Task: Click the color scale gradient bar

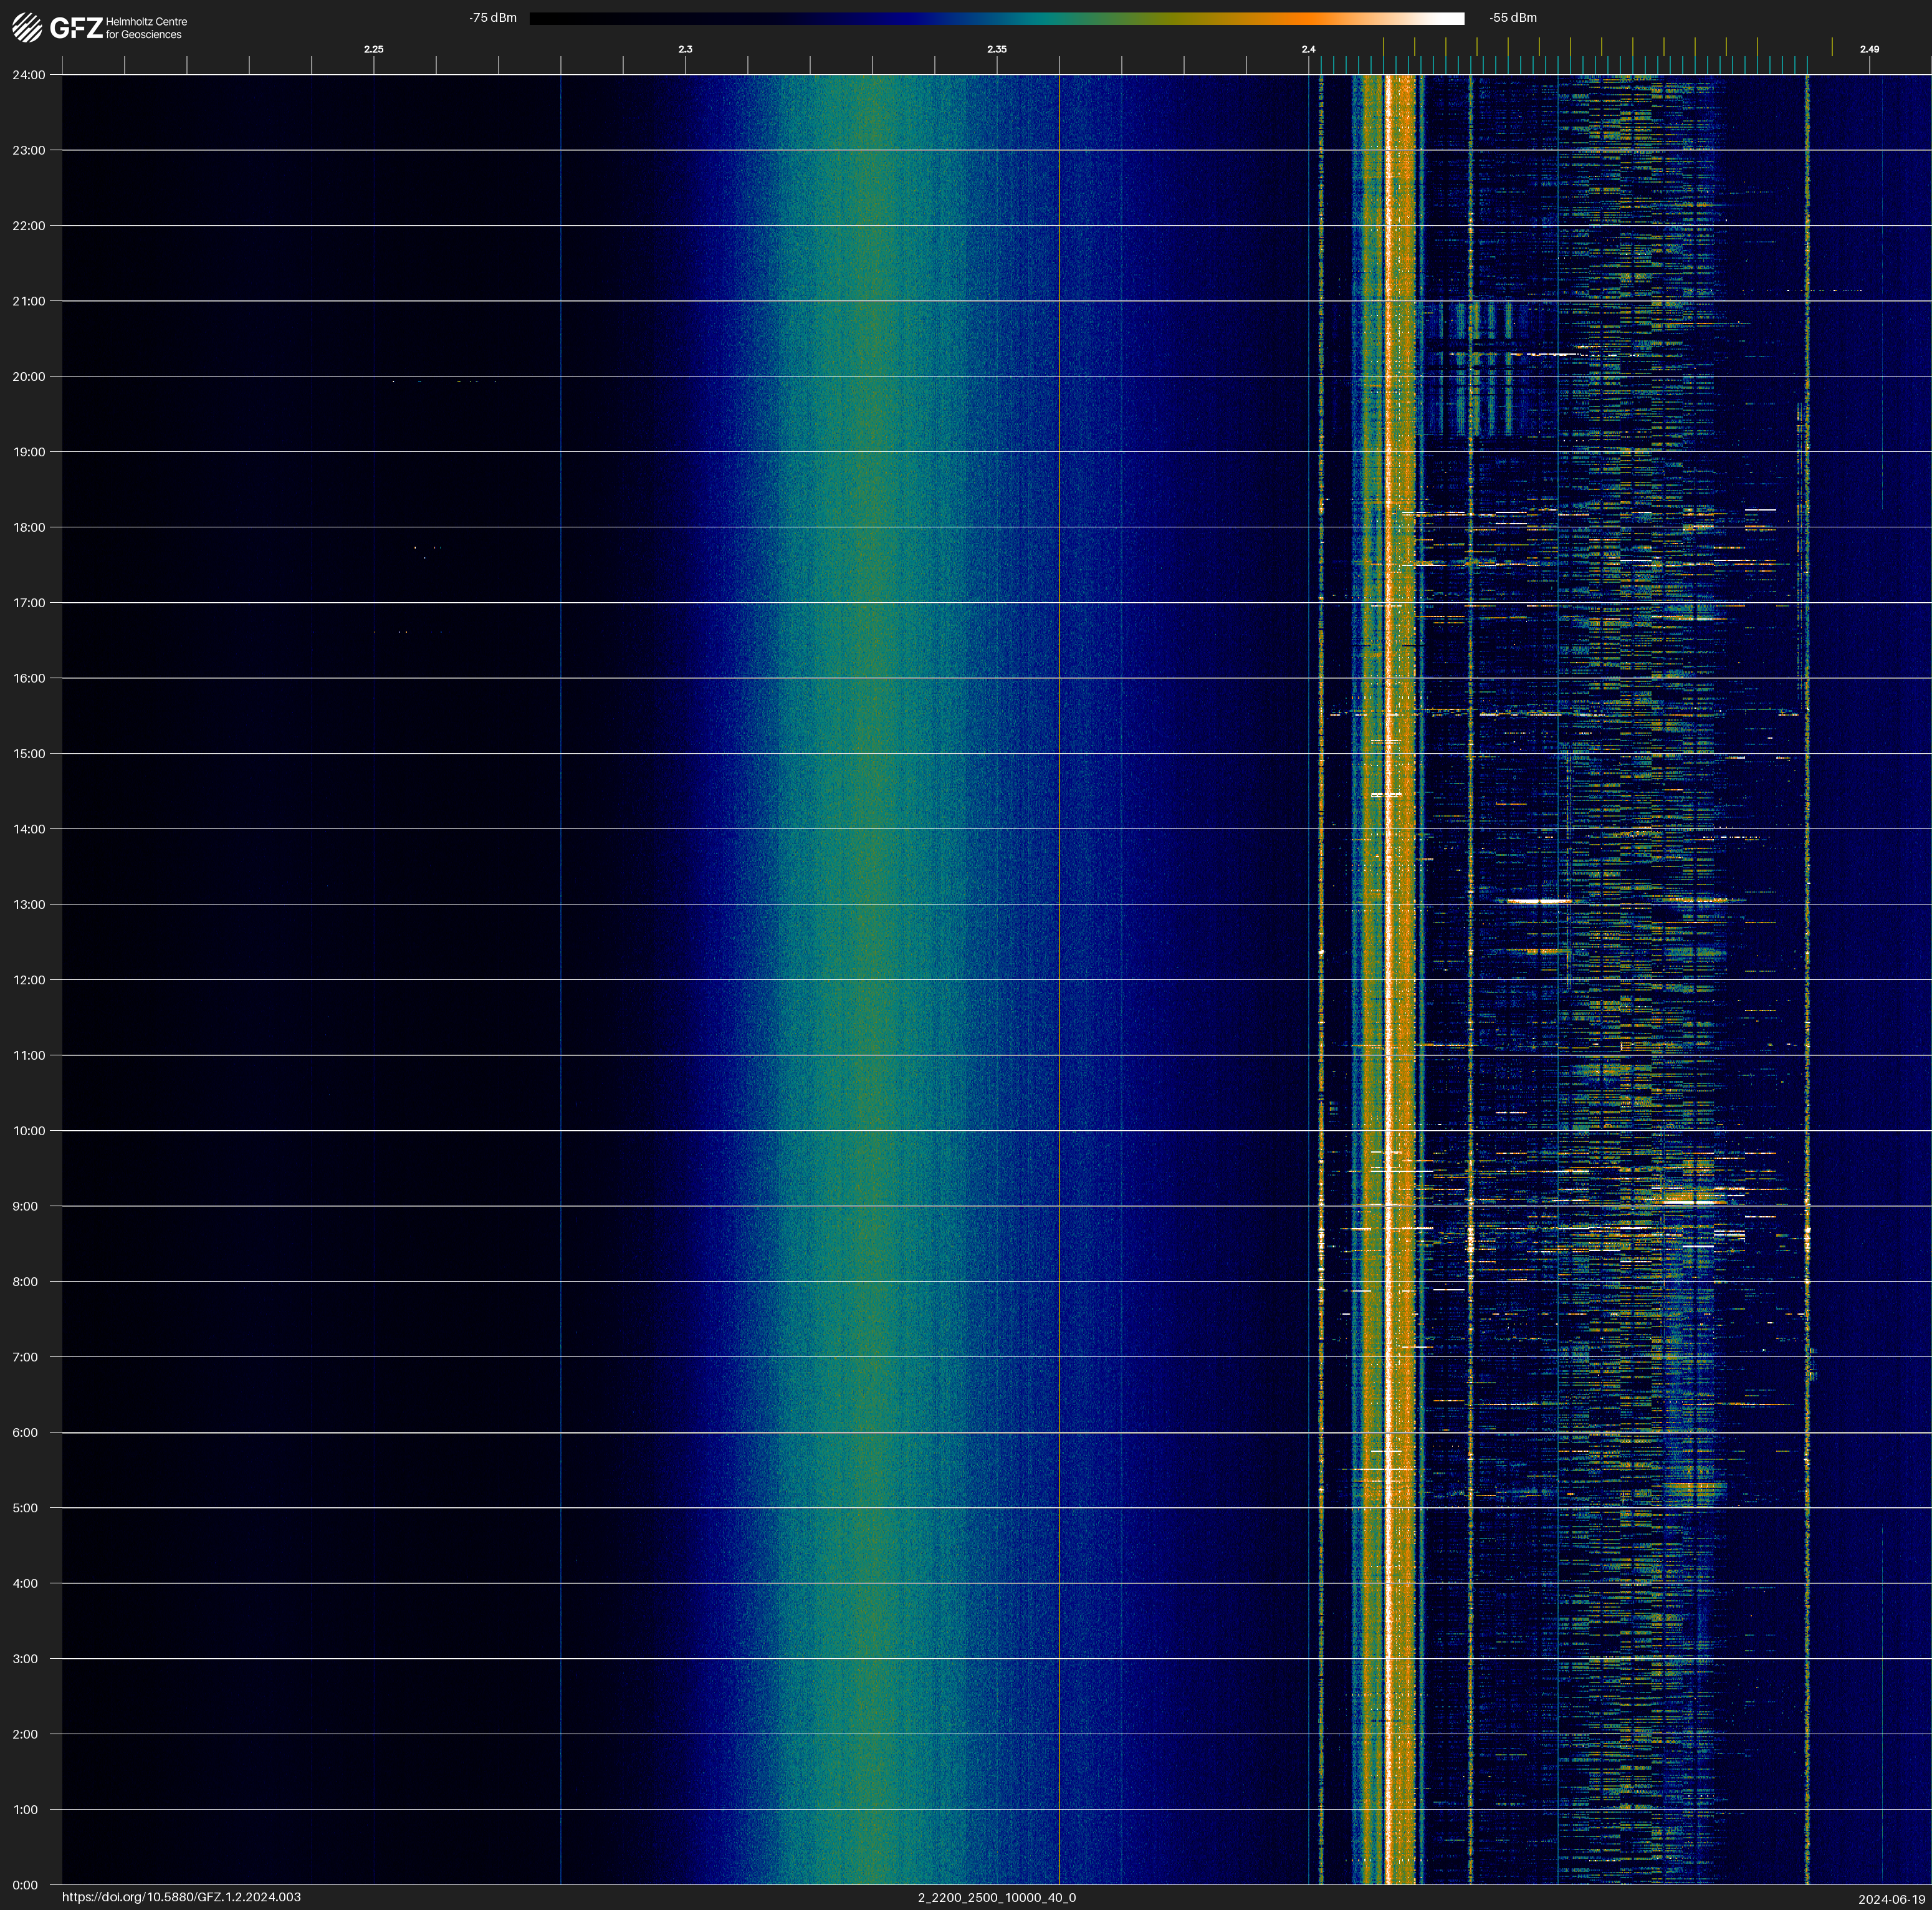Action: [996, 18]
